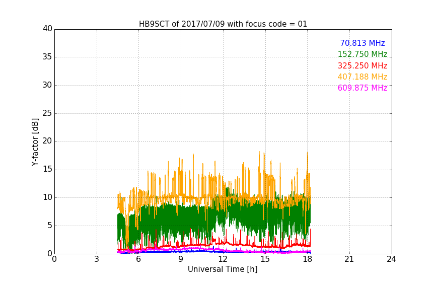Screen dimensions: 435x290
Task: Click the x-axis tick label 18
Action: coord(308,259)
